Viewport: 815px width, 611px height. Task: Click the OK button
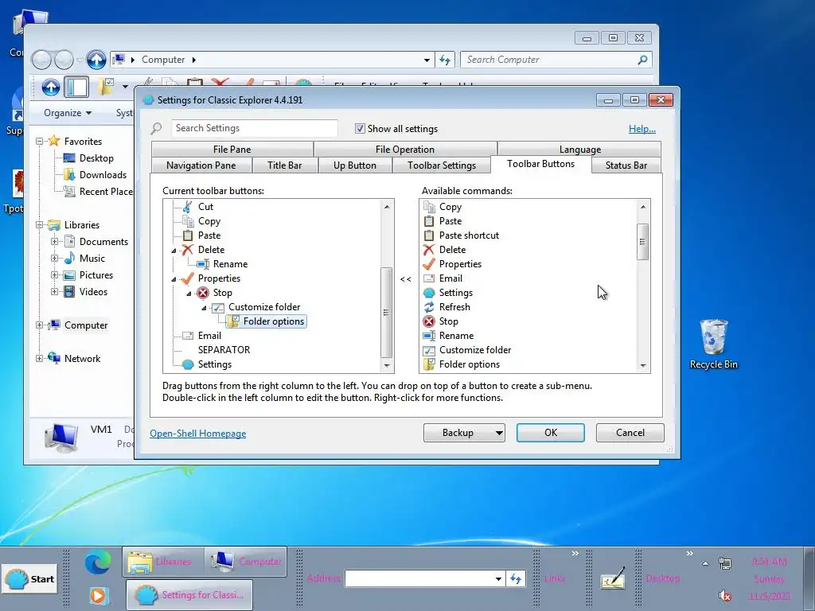click(x=551, y=433)
